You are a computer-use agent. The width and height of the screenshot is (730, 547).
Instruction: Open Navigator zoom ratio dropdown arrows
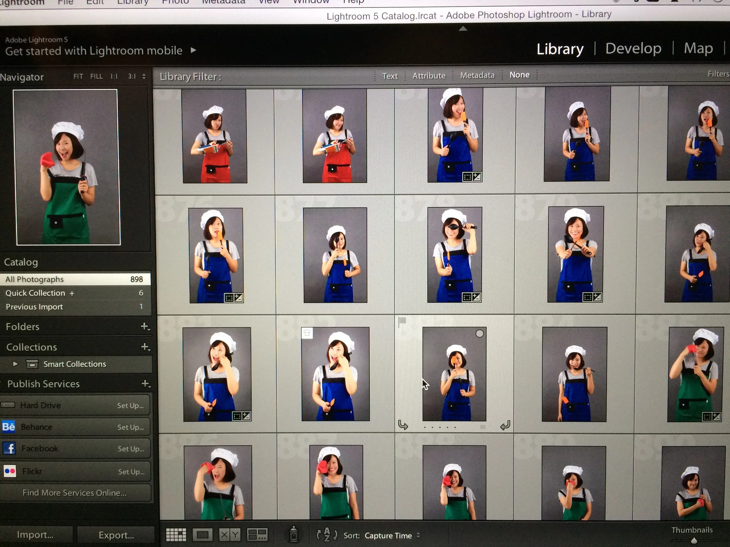144,76
